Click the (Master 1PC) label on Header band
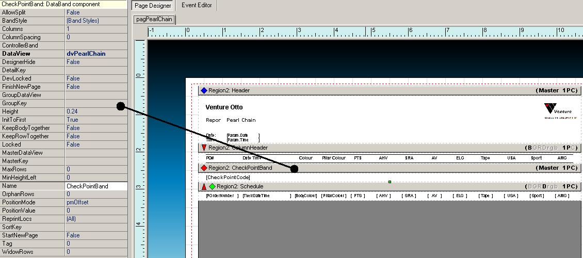 coord(556,90)
